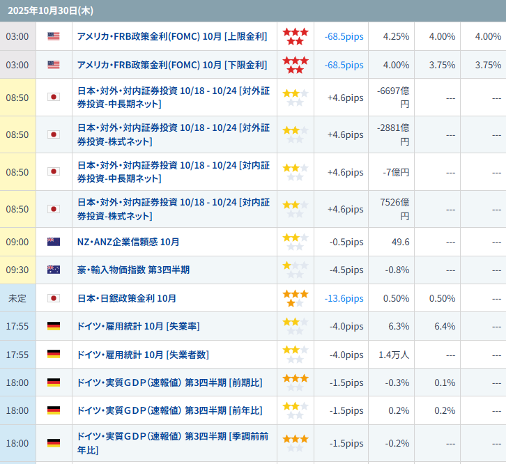Click the five-star rating for FOMC 上限金利
This screenshot has width=506, height=464.
[296, 36]
